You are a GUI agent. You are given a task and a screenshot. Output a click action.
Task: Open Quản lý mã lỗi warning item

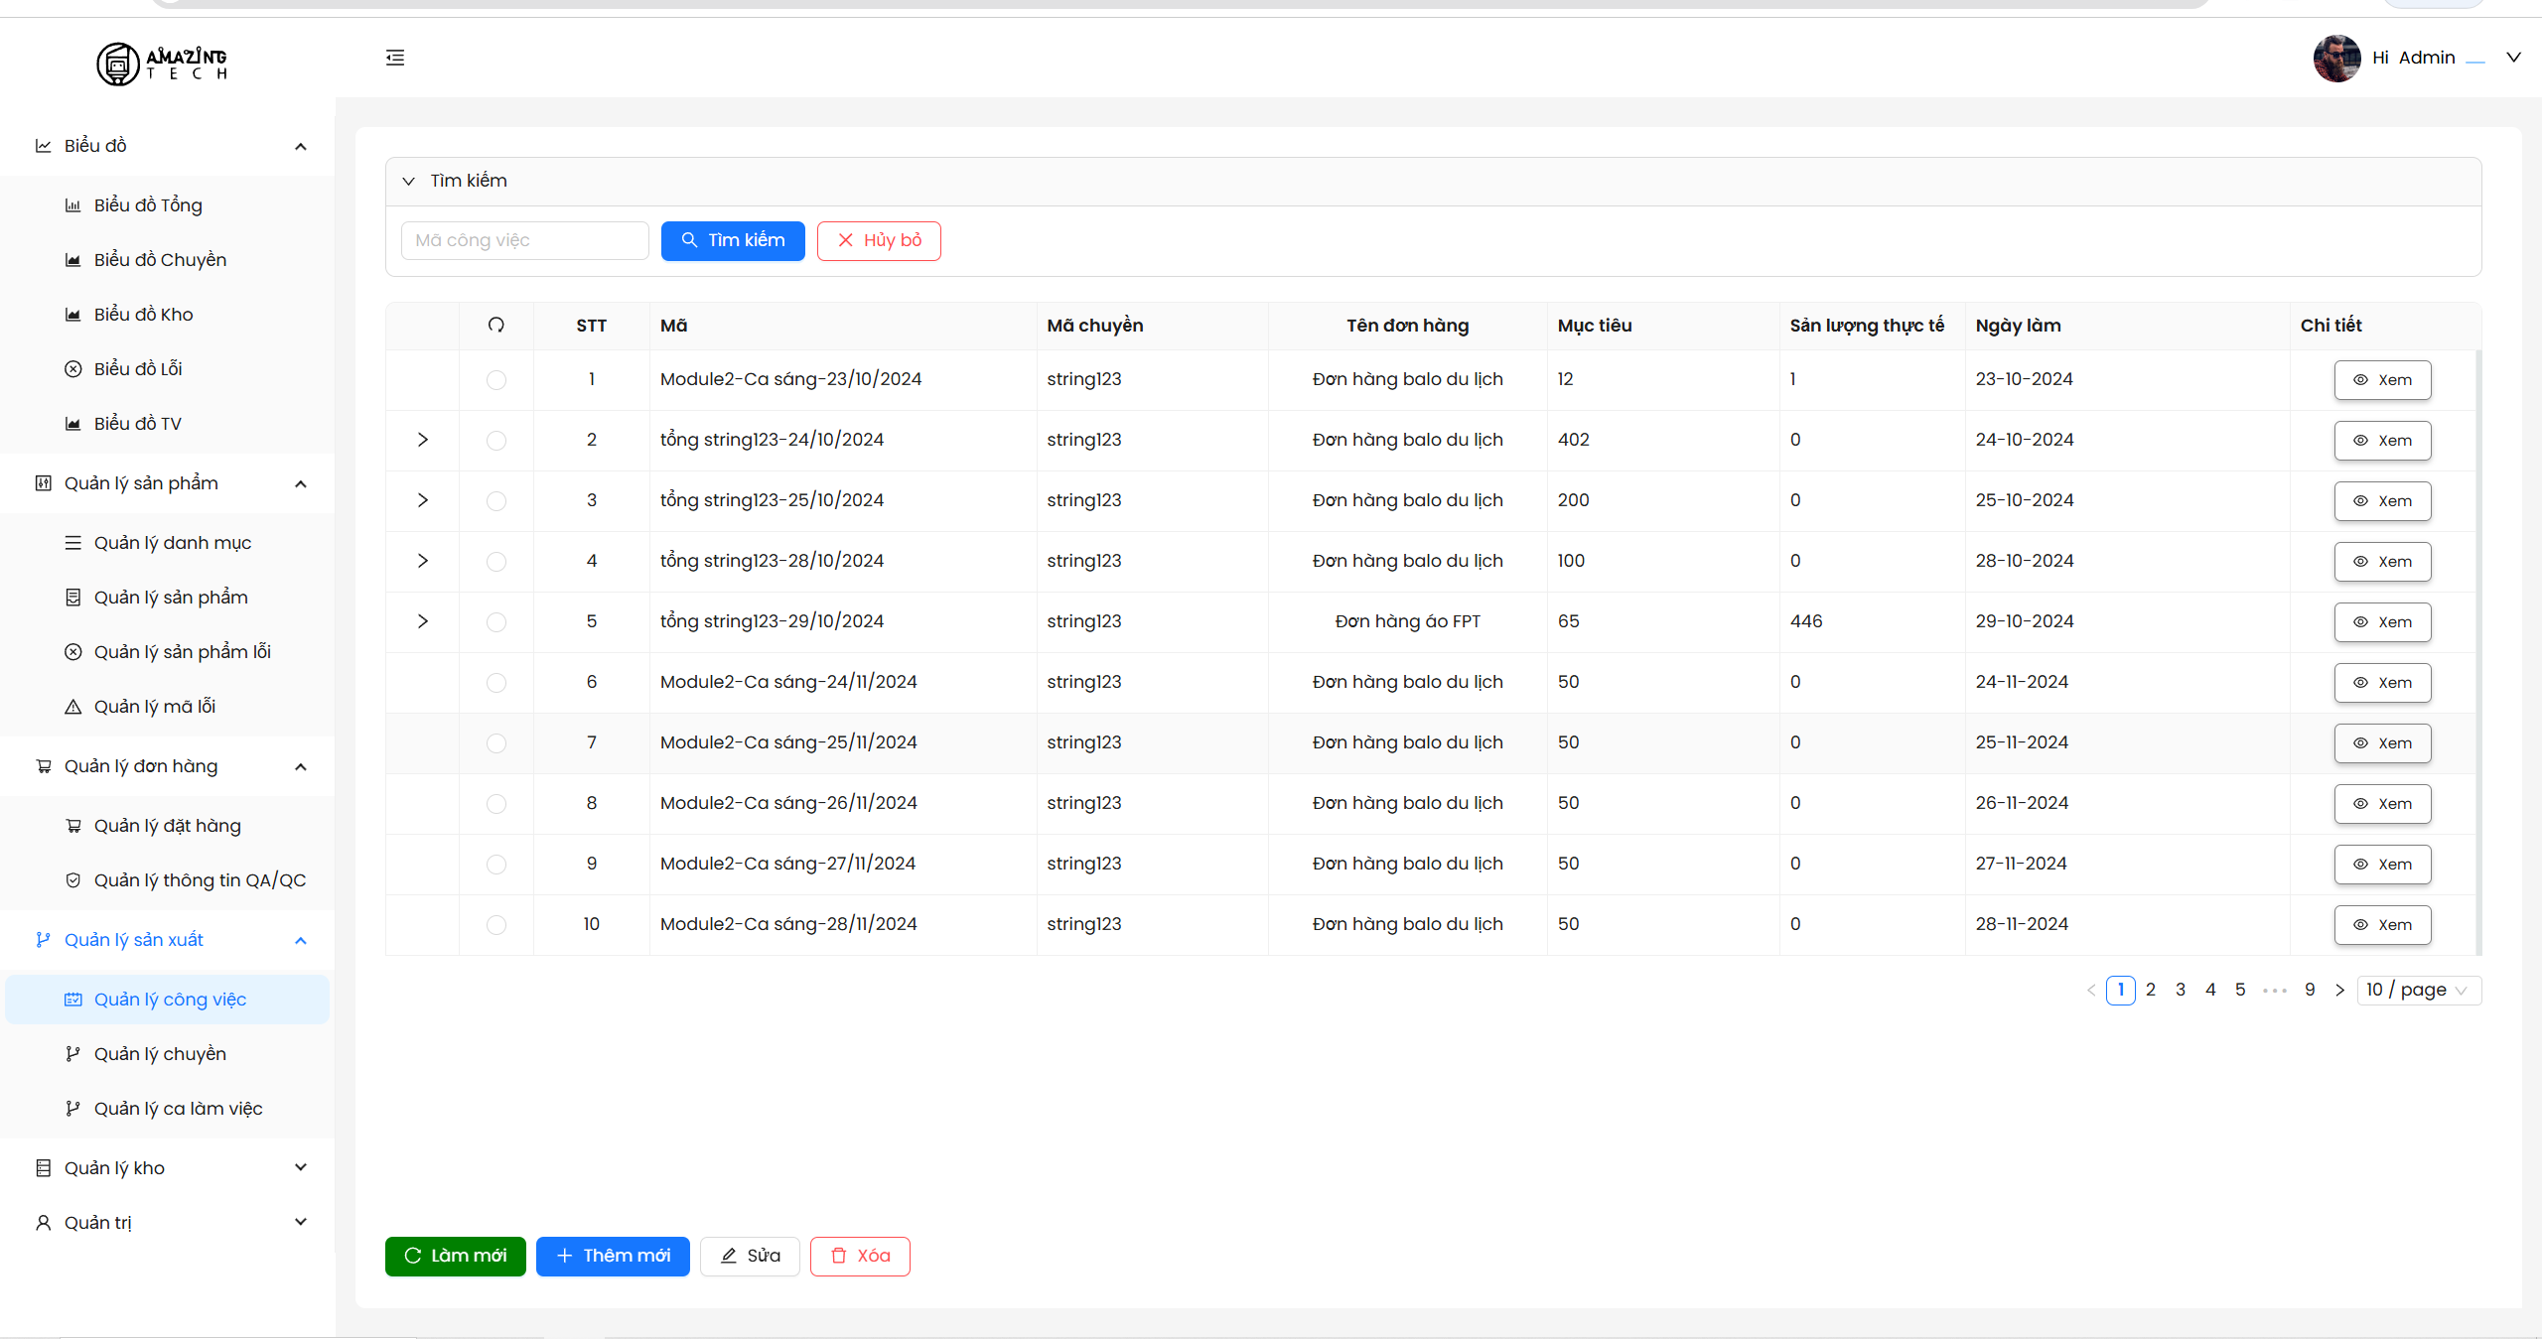(x=154, y=707)
